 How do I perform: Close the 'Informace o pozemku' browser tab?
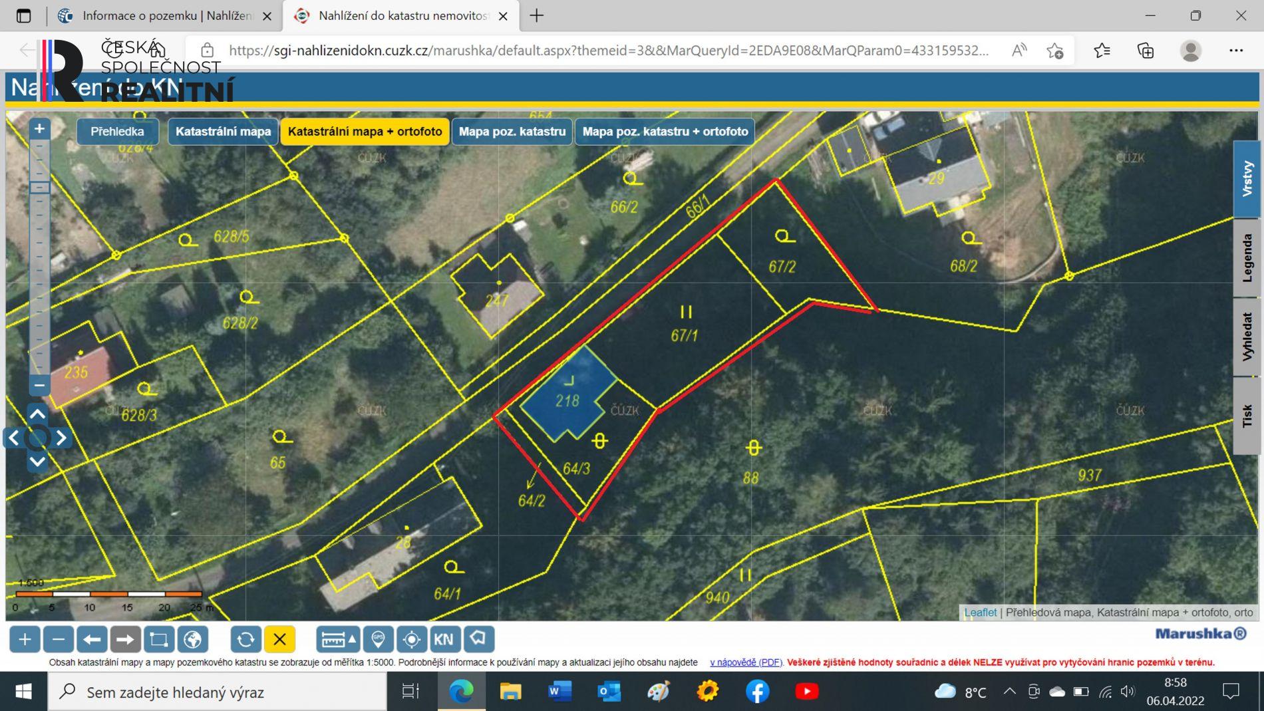267,16
